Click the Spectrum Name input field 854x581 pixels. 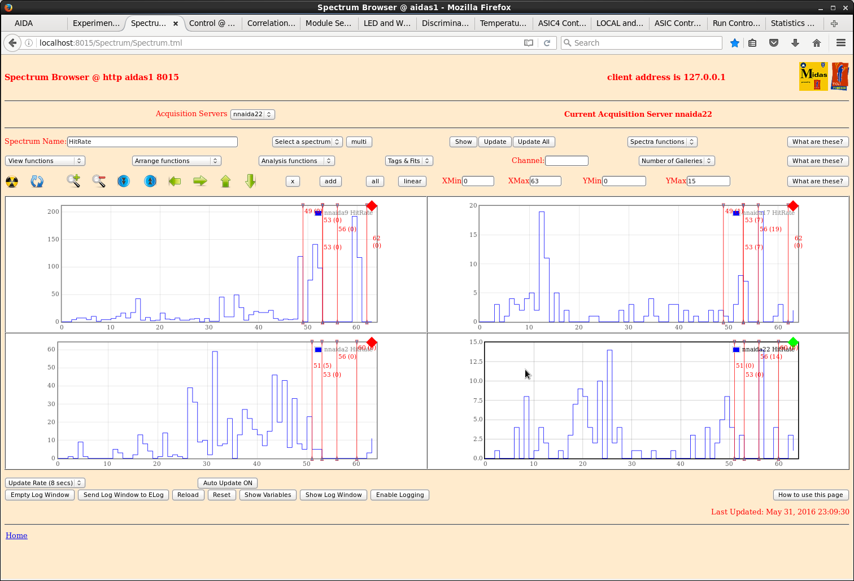tap(152, 142)
